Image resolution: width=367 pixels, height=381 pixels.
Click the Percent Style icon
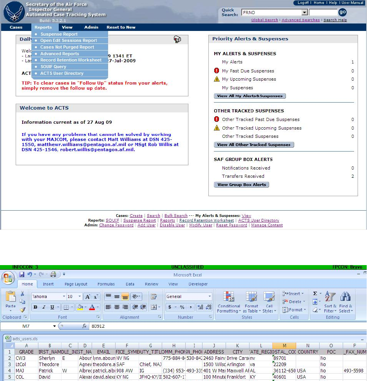(182, 307)
